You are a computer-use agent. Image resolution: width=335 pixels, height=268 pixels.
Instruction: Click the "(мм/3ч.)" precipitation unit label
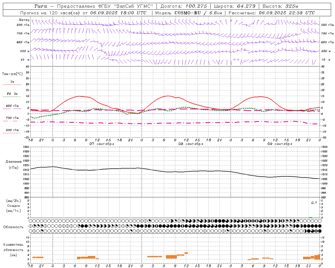pos(14,201)
